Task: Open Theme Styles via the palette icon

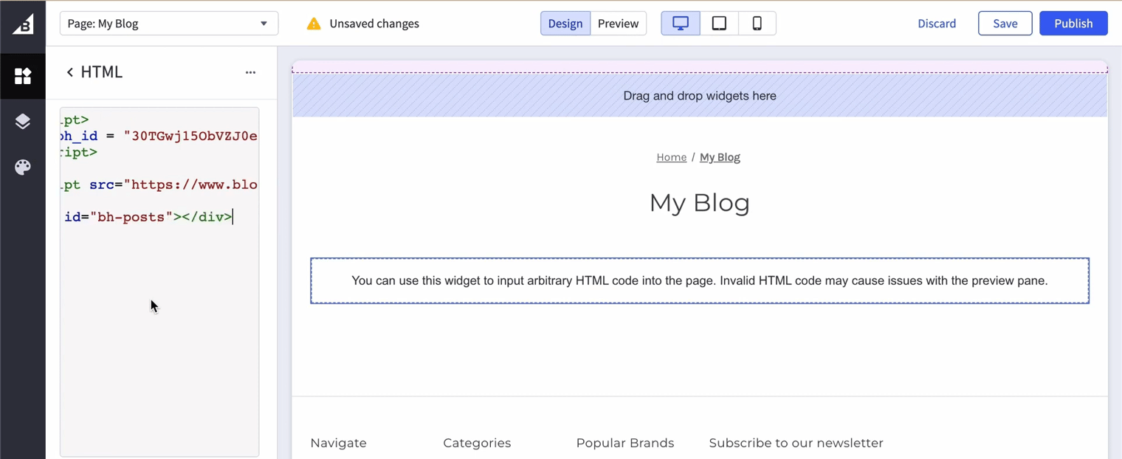Action: click(x=23, y=167)
